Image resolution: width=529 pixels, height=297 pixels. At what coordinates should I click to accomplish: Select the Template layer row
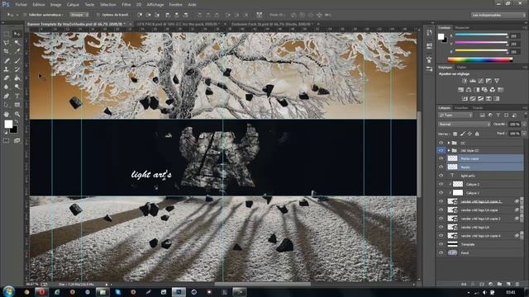click(485, 244)
